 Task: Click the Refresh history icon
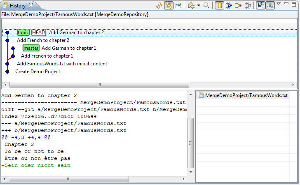(159, 5)
